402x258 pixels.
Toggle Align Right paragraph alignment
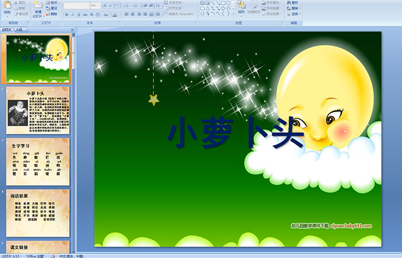coord(139,14)
